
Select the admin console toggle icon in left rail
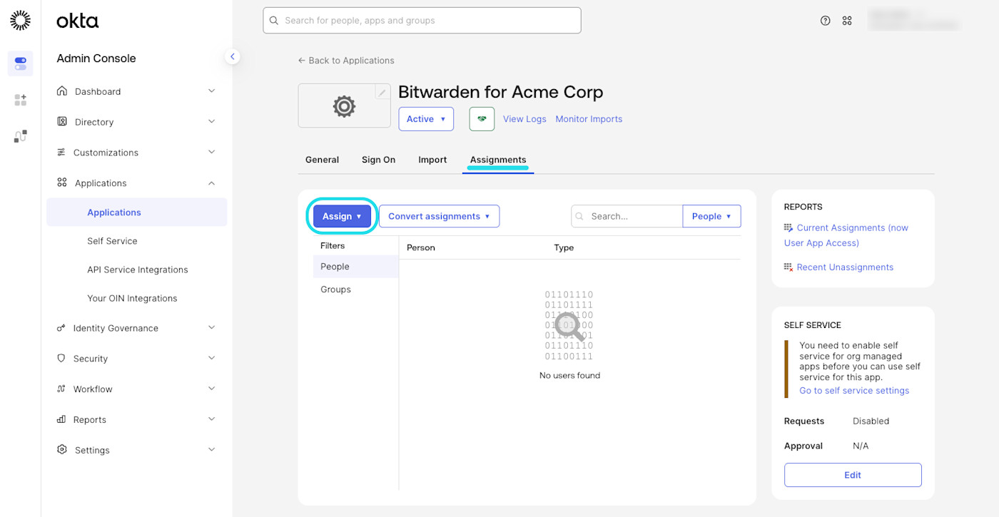(x=20, y=63)
